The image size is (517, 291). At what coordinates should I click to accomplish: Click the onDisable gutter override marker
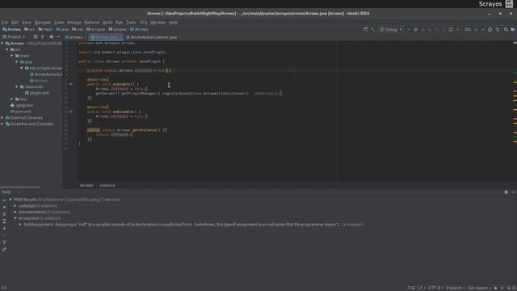(70, 112)
